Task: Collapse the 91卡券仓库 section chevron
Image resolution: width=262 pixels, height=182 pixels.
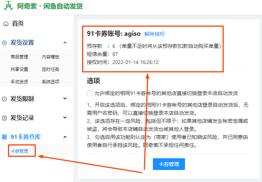Action: [x=65, y=137]
